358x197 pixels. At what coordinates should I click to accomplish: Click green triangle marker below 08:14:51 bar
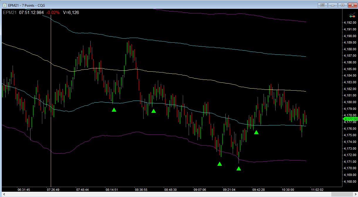(114, 110)
